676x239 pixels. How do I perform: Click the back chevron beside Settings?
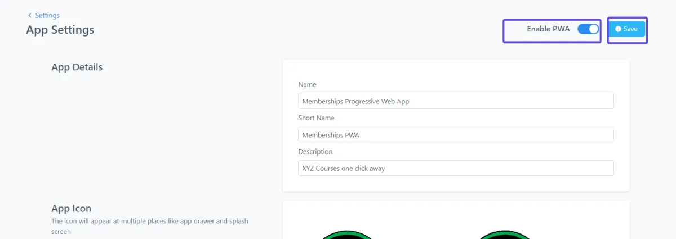(x=30, y=15)
